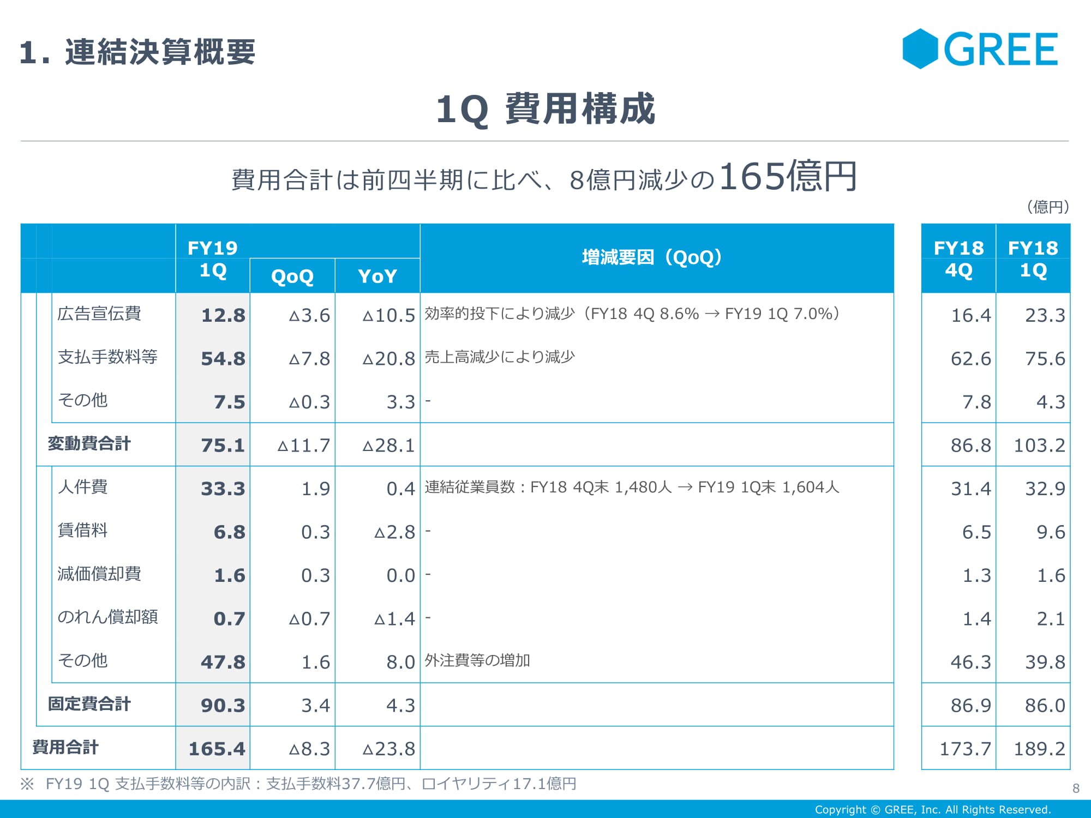Click the GREE hexagon logo icon
This screenshot has width=1091, height=818.
(x=920, y=49)
